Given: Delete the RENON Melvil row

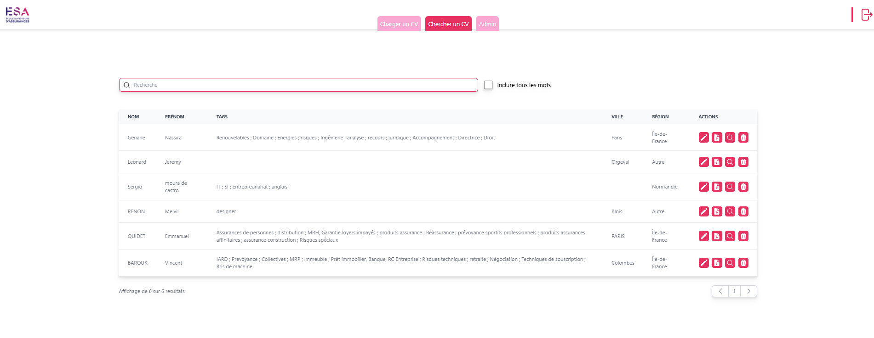Looking at the screenshot, I should click(743, 211).
